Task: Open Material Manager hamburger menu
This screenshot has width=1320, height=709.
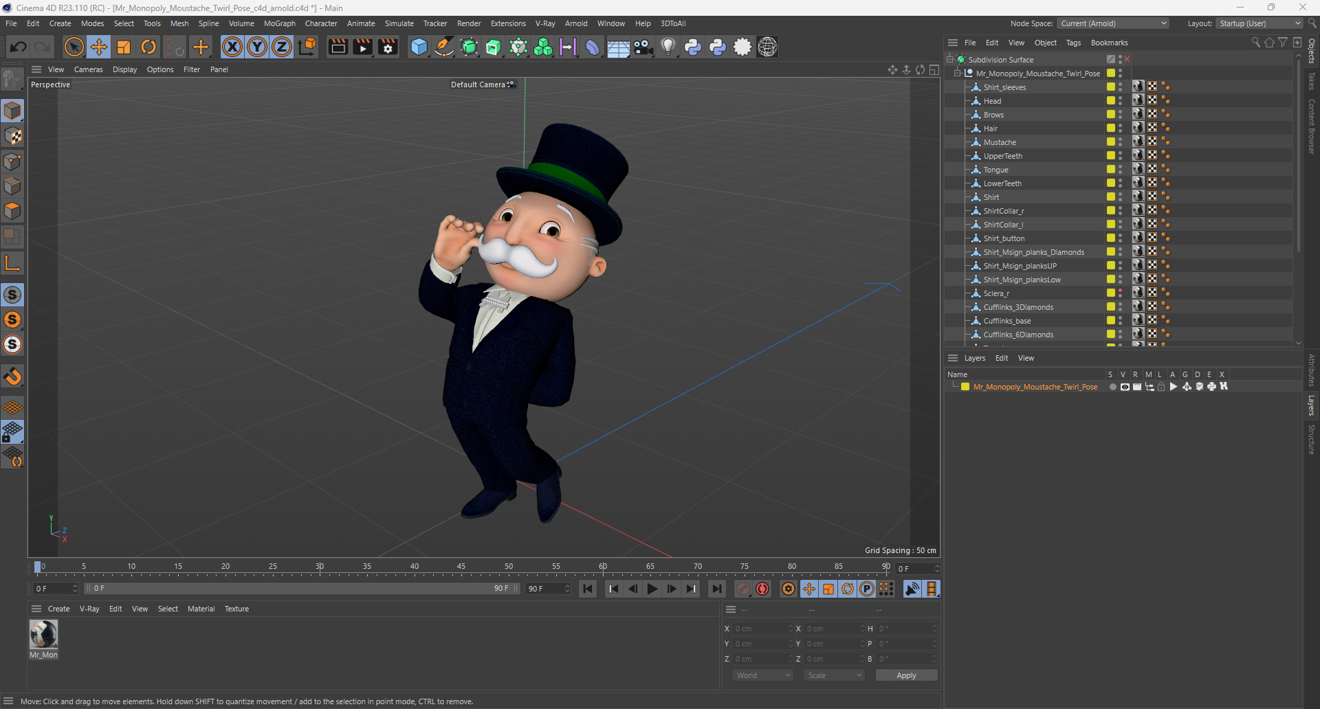Action: coord(36,609)
